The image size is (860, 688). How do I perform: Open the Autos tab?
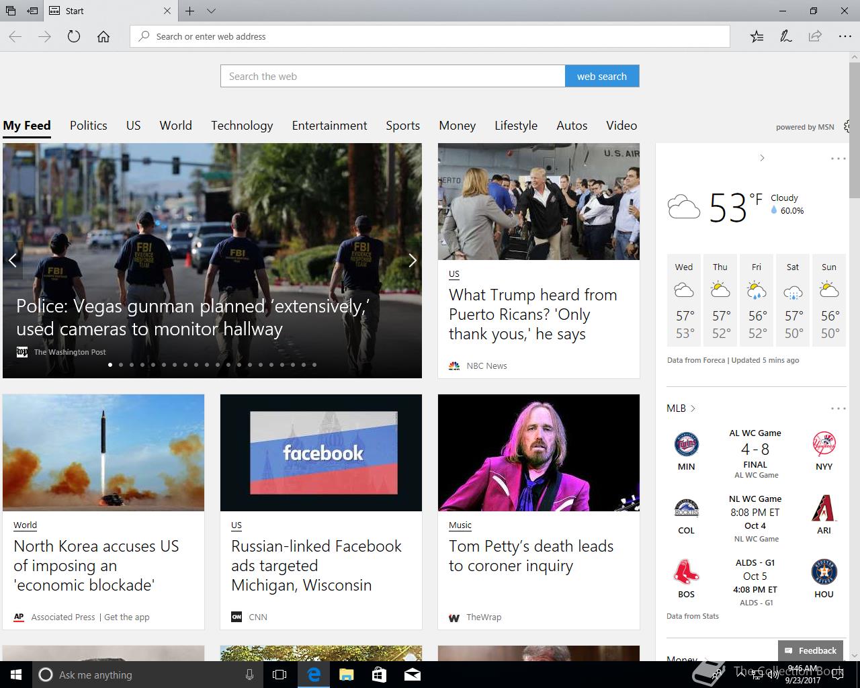pyautogui.click(x=572, y=126)
